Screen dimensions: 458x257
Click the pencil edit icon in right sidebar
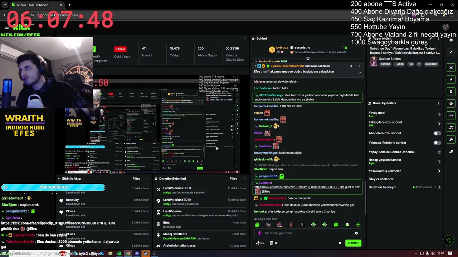pyautogui.click(x=451, y=52)
